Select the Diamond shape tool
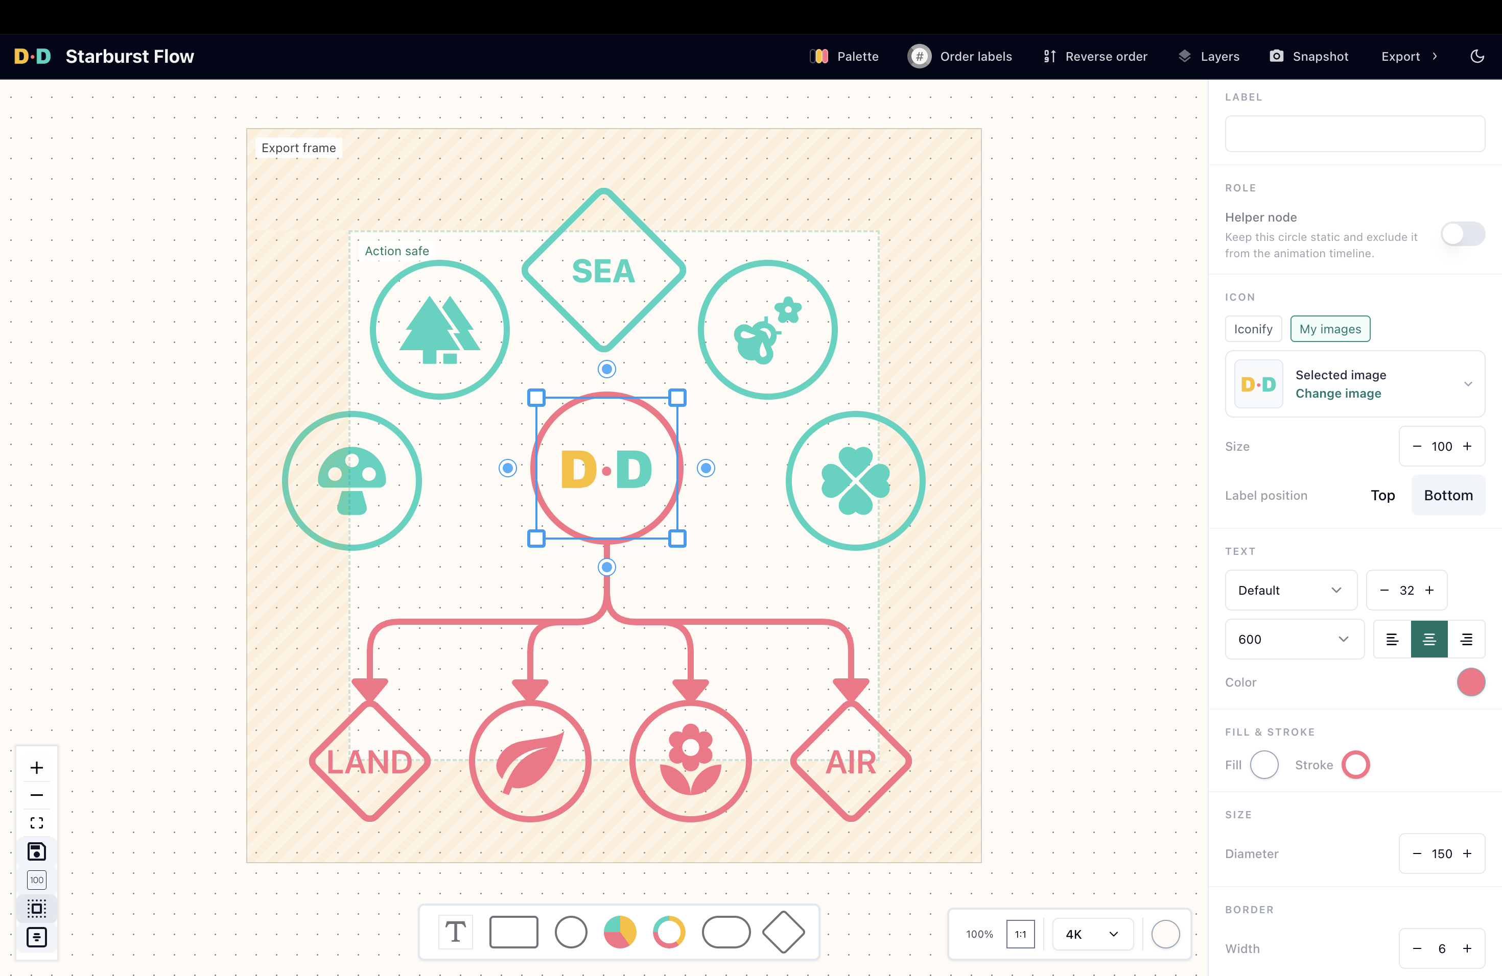Image resolution: width=1502 pixels, height=976 pixels. 783,932
